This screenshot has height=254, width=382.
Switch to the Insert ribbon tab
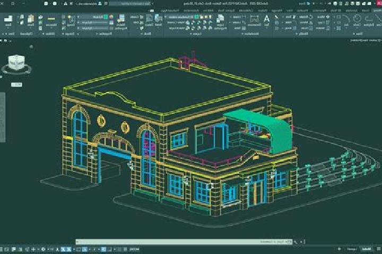[x=365, y=11]
